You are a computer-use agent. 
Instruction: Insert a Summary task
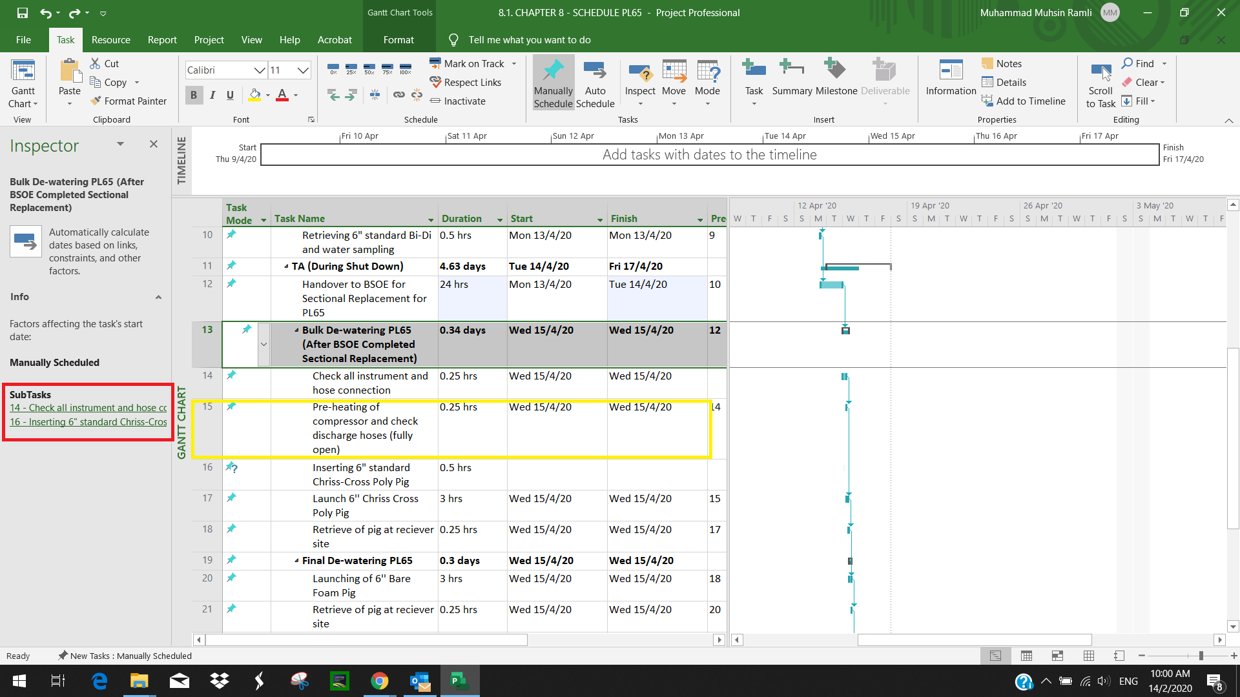pyautogui.click(x=792, y=77)
